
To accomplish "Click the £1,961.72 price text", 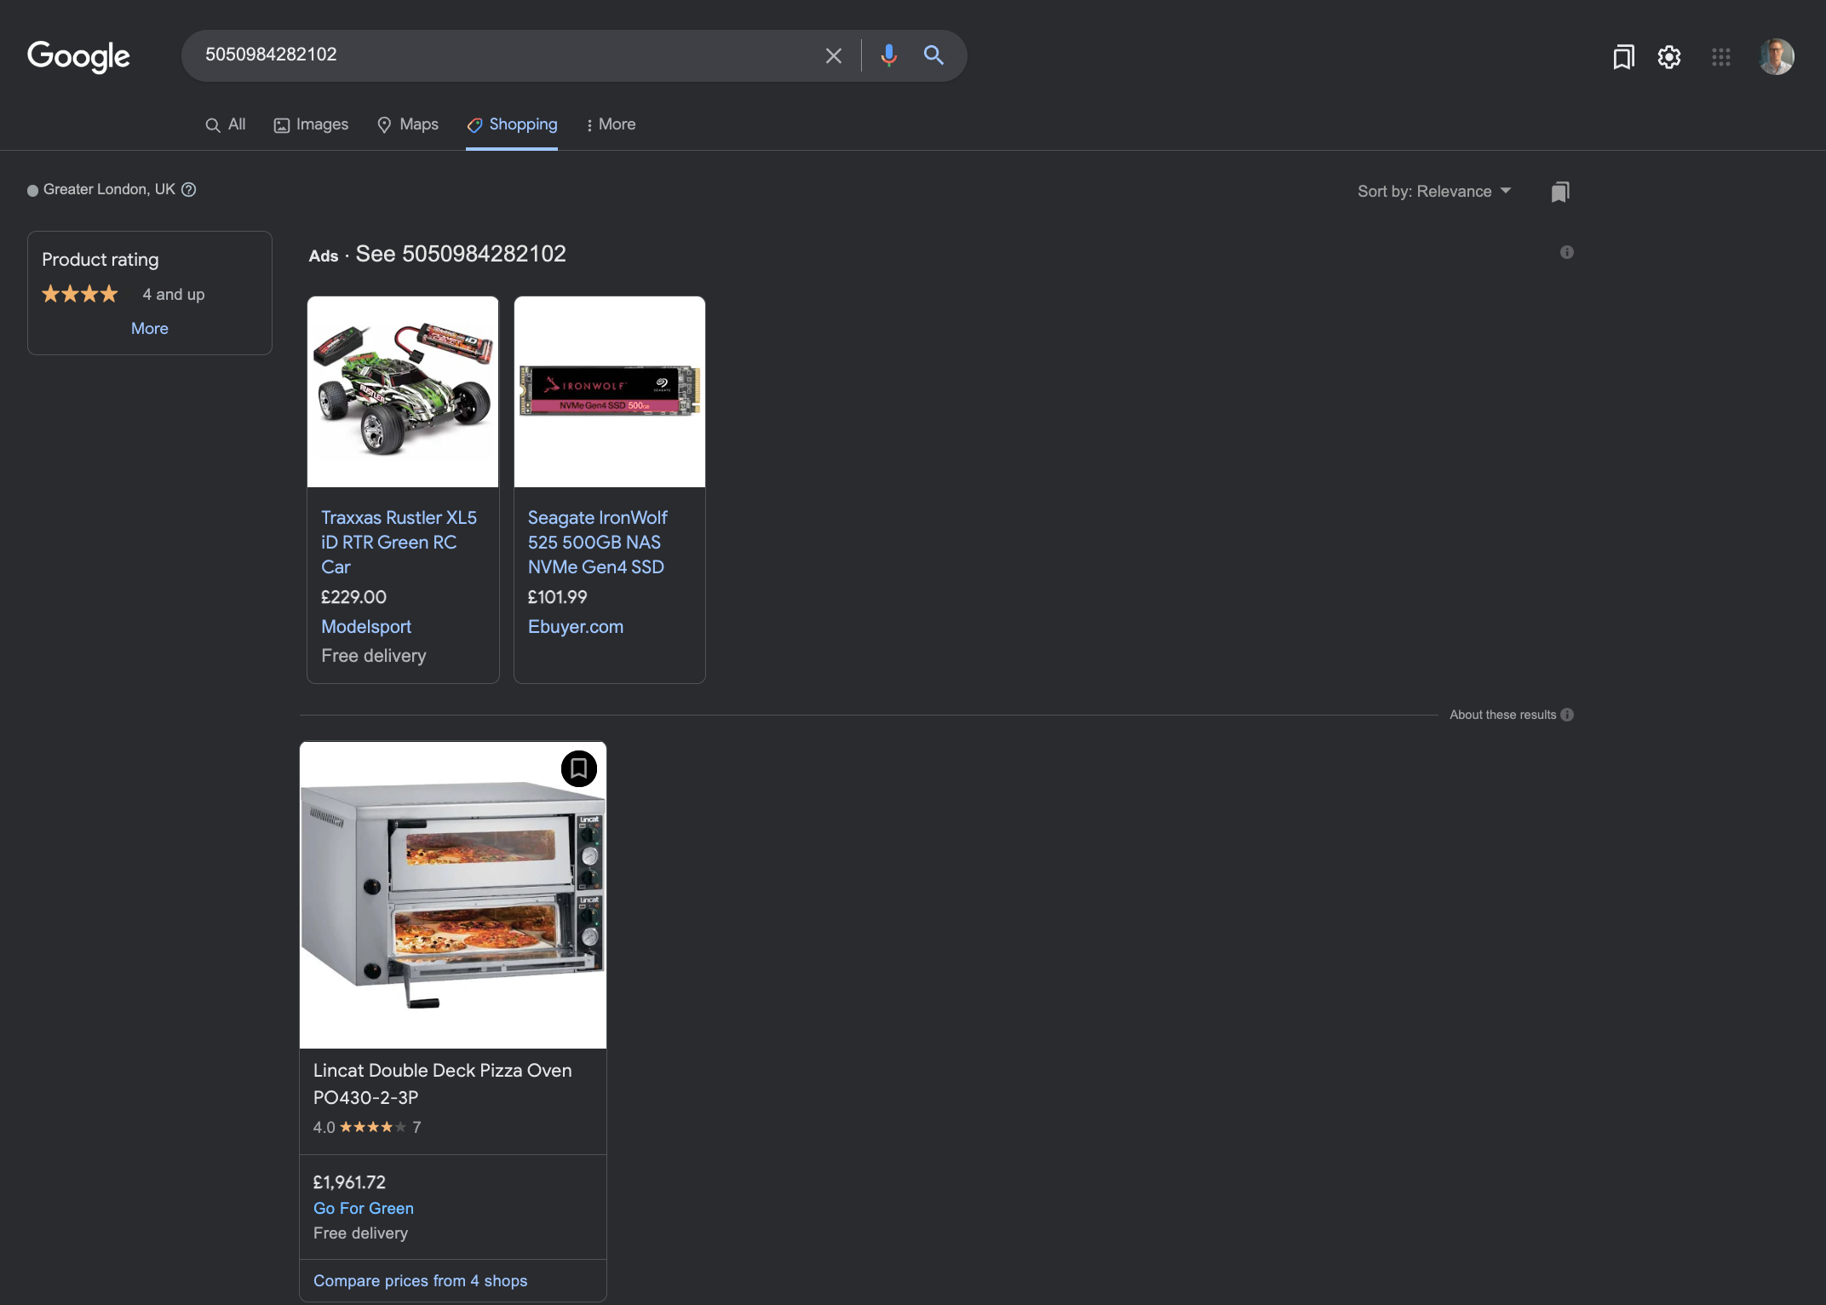I will coord(349,1182).
